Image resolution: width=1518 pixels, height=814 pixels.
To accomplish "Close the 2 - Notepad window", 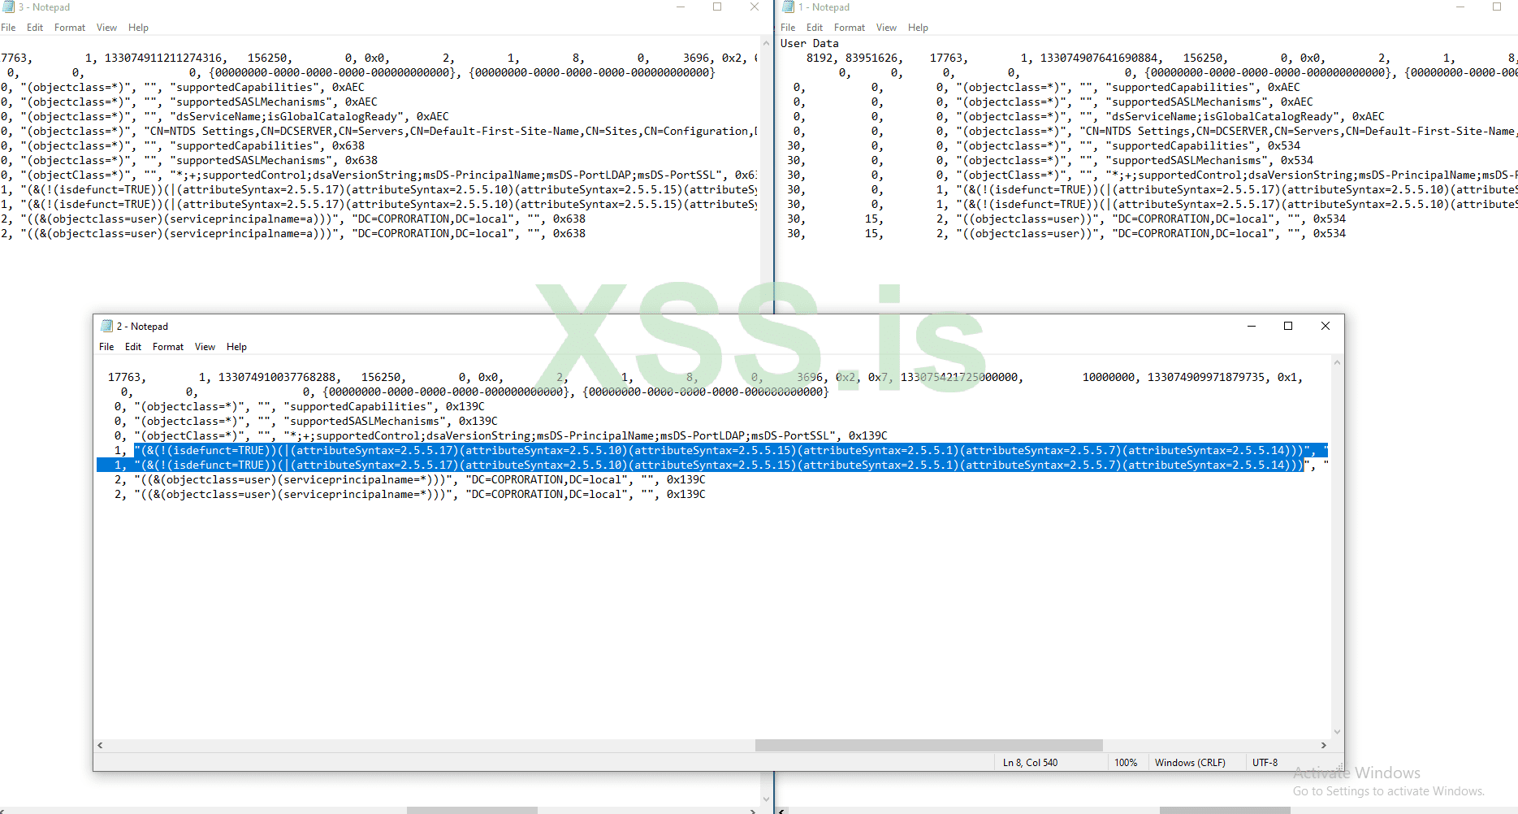I will tap(1326, 326).
